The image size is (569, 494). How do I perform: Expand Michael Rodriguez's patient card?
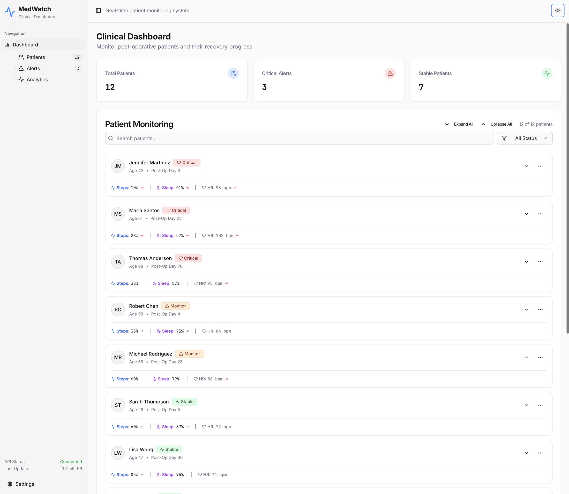click(x=526, y=358)
